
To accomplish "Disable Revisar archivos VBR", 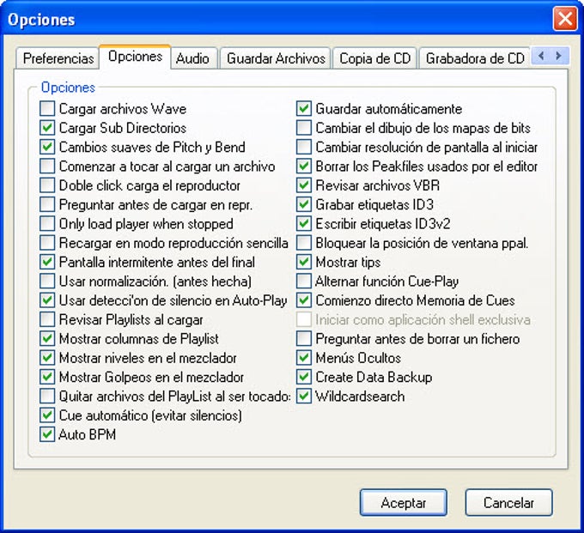I will [304, 185].
